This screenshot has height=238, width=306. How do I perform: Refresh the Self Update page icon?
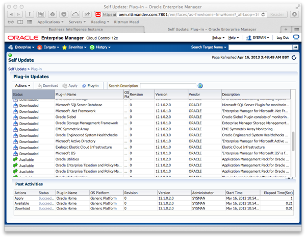tap(294, 57)
